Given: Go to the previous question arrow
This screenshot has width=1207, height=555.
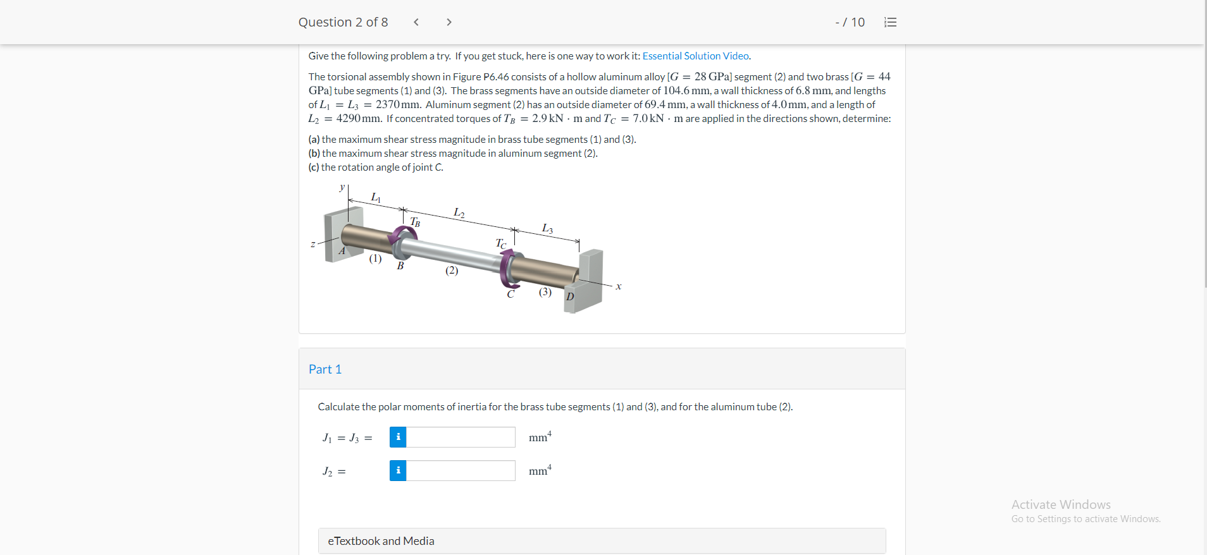Looking at the screenshot, I should [x=416, y=22].
